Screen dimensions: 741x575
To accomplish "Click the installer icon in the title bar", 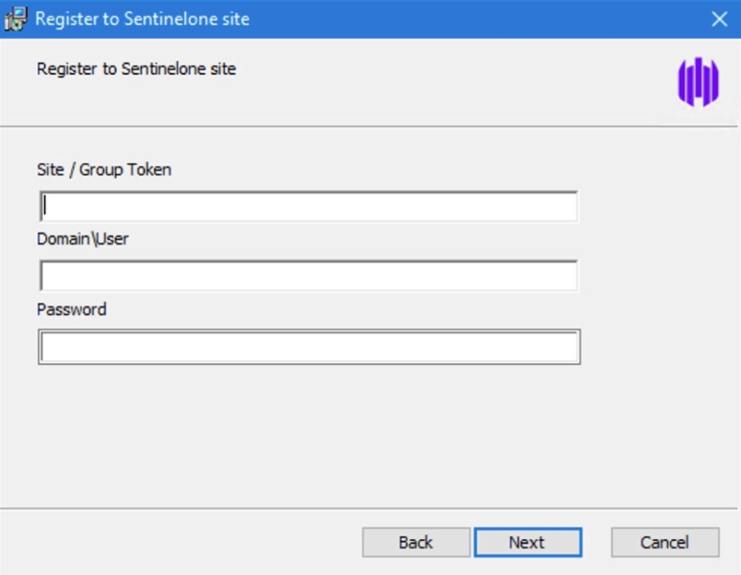I will (16, 18).
